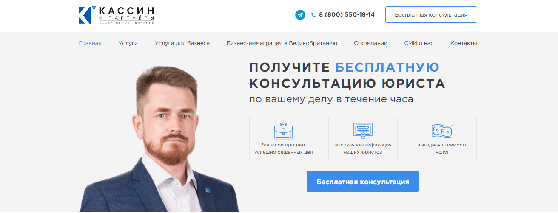This screenshot has width=558, height=213.
Task: Call the number 8 (800) 550-18-14
Action: coord(347,14)
